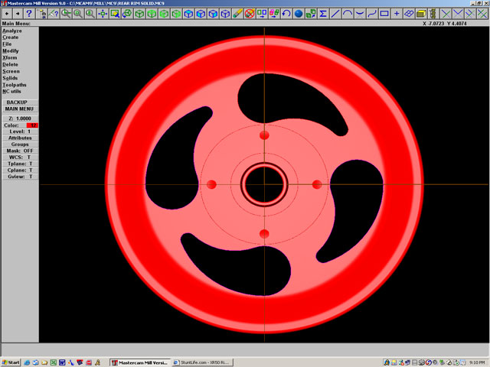490x367 pixels.
Task: Open the Toolpaths menu
Action: [x=13, y=84]
